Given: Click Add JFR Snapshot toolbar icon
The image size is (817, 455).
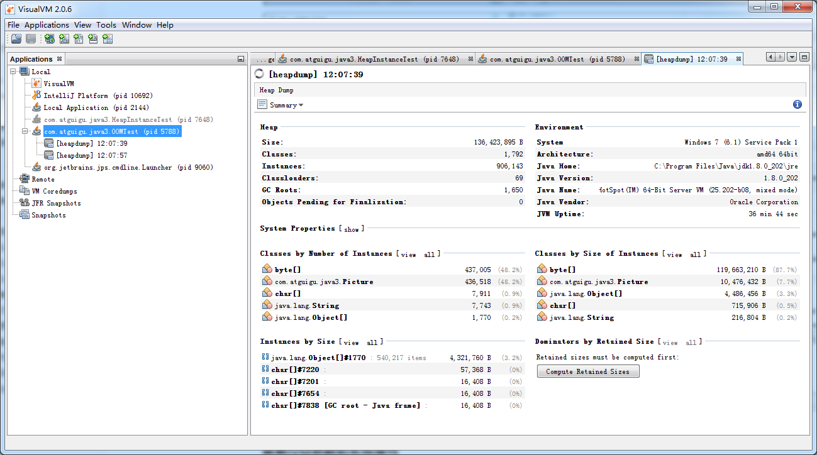Looking at the screenshot, I should tap(93, 39).
